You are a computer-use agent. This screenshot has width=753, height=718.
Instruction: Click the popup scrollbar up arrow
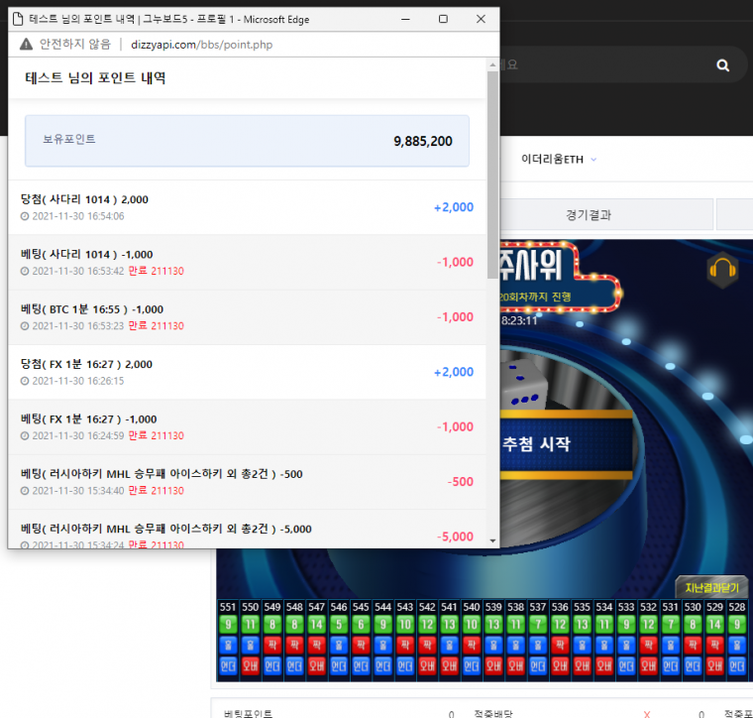point(492,64)
